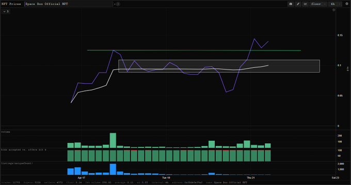Open chart settings gear icon

[x=347, y=4]
